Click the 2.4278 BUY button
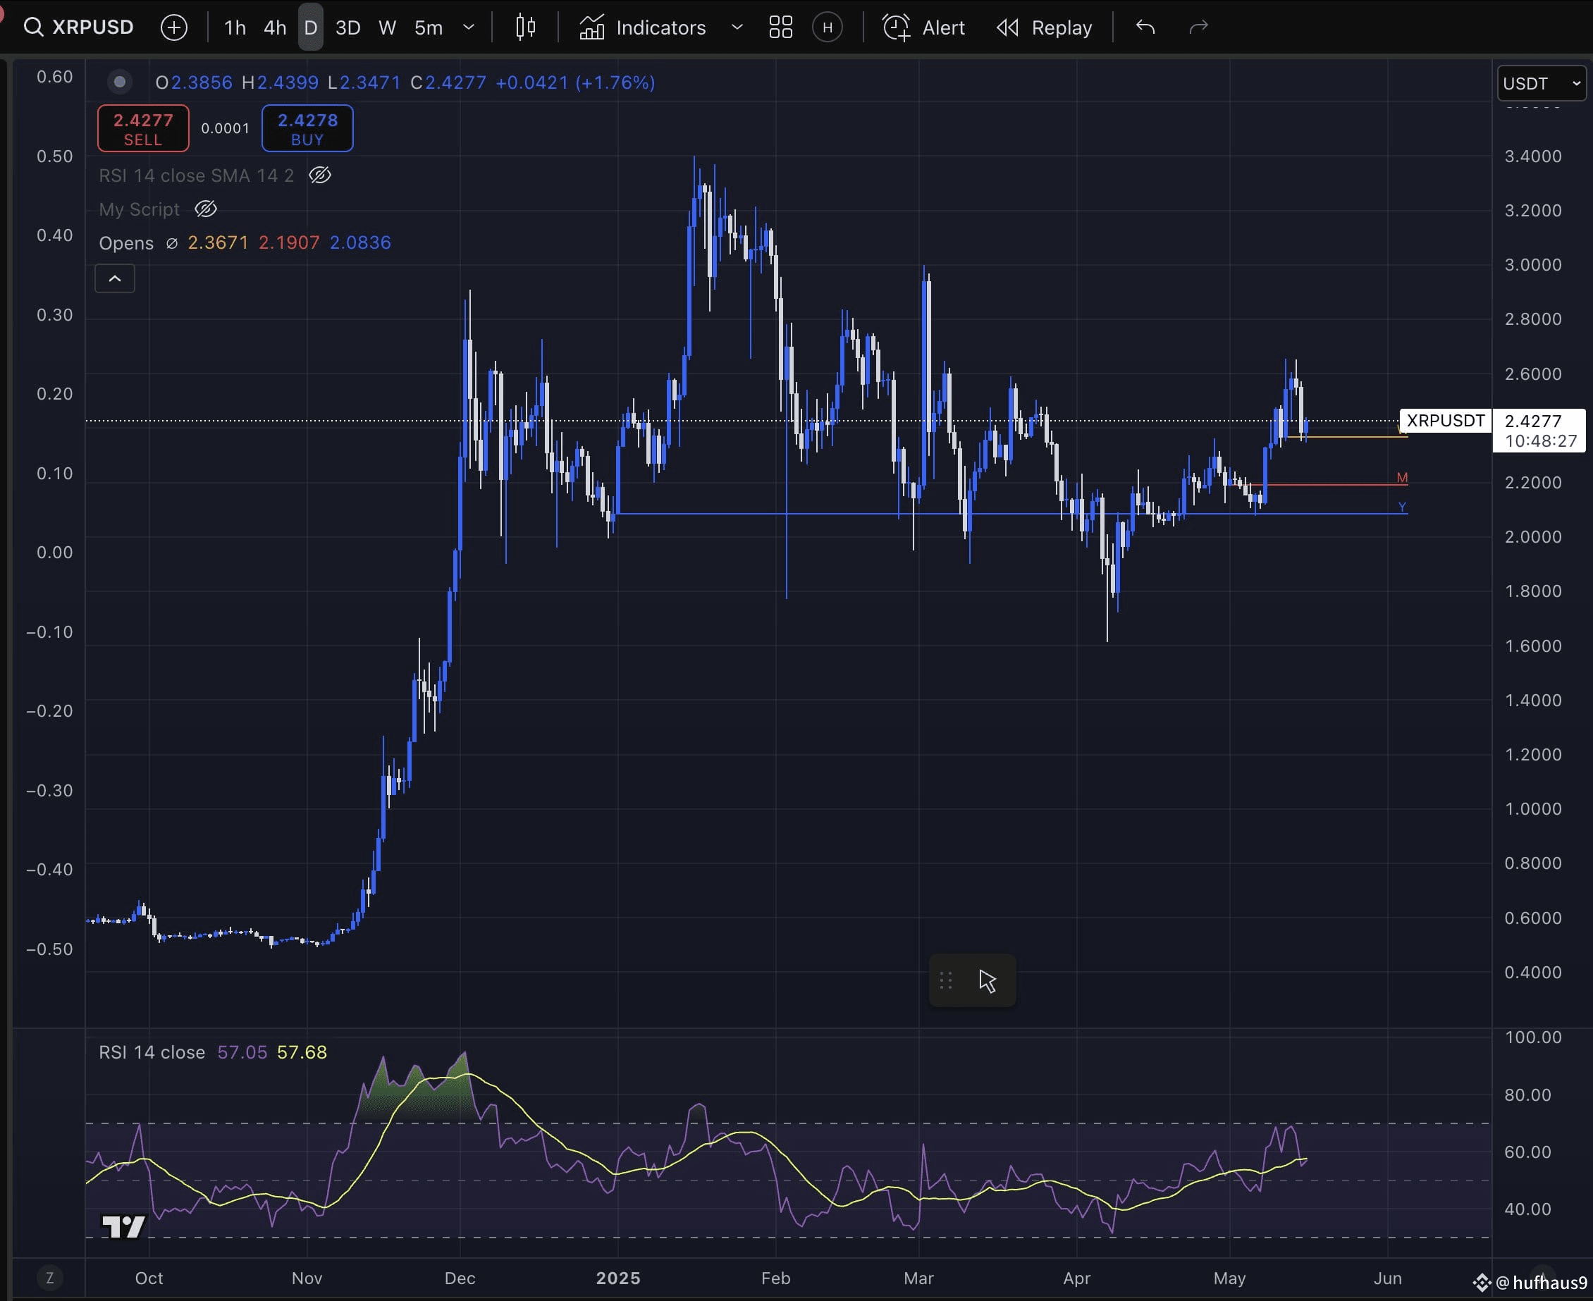This screenshot has height=1301, width=1593. click(x=307, y=129)
